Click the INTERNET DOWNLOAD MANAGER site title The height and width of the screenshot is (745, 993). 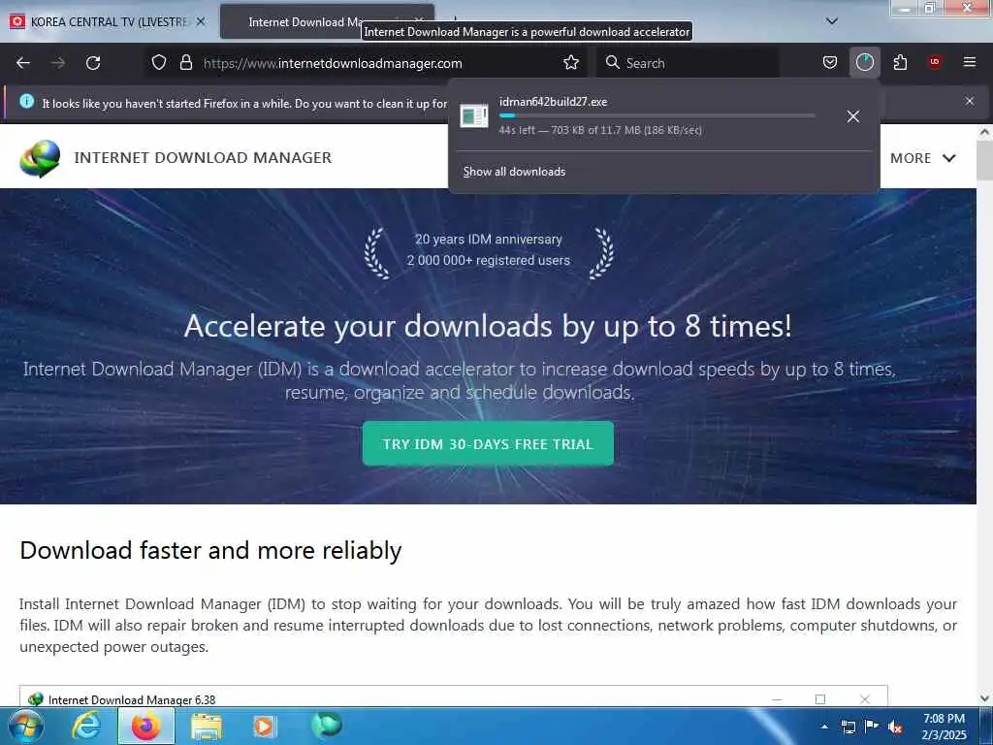[203, 158]
